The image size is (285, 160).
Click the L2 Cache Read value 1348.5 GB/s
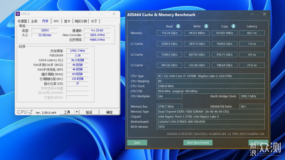pos(169,54)
